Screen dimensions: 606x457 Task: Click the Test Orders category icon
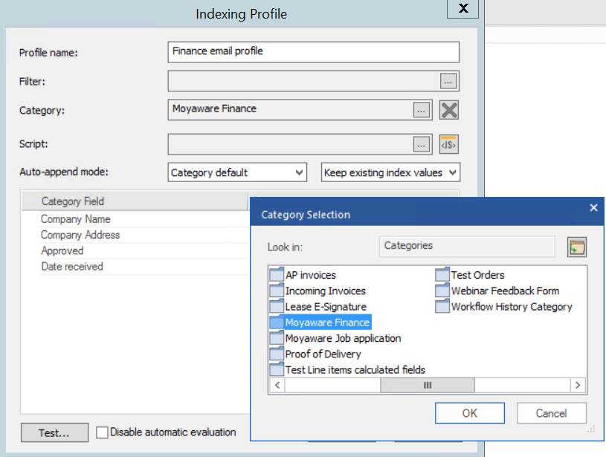pyautogui.click(x=442, y=275)
